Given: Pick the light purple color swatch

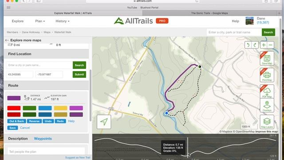Looking at the screenshot, I should click(76, 108).
